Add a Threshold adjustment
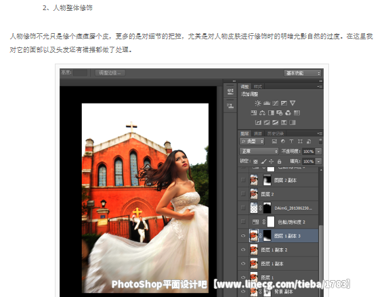The width and height of the screenshot is (388, 297). (275, 122)
